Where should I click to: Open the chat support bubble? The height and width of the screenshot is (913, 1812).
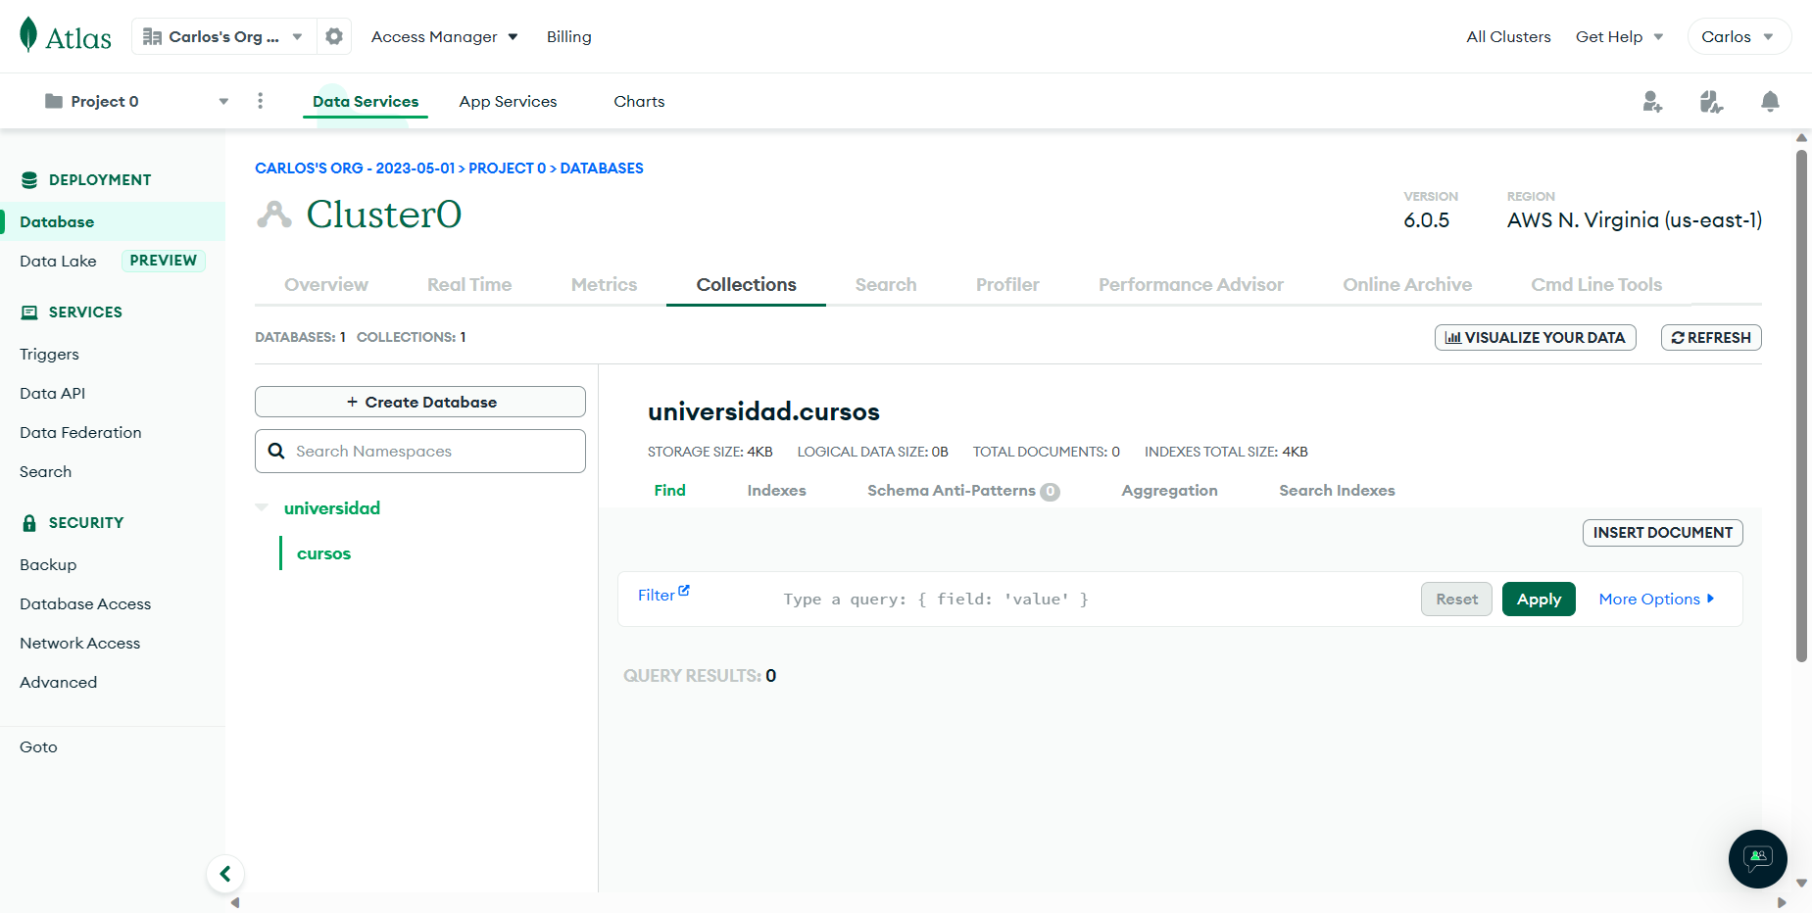pos(1757,859)
